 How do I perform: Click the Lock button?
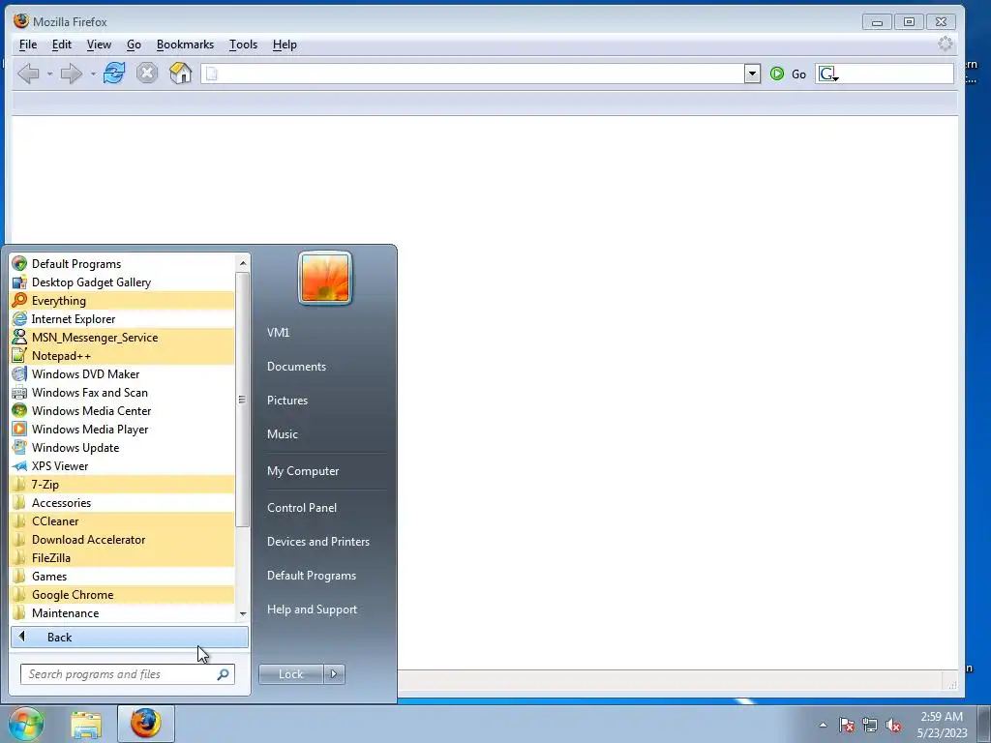click(290, 674)
